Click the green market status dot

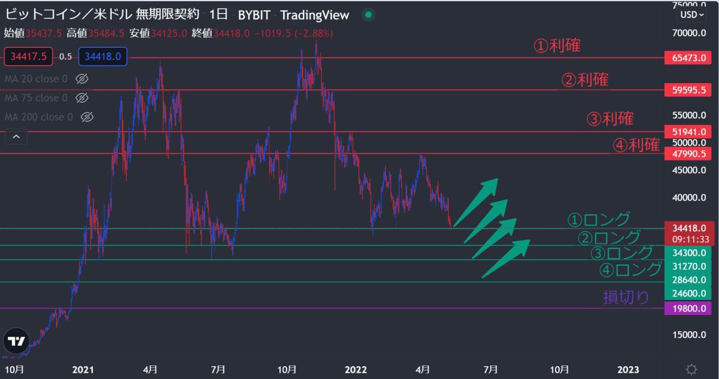[368, 15]
